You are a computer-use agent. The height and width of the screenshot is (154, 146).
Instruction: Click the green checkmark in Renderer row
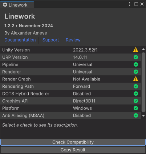[x=136, y=72]
